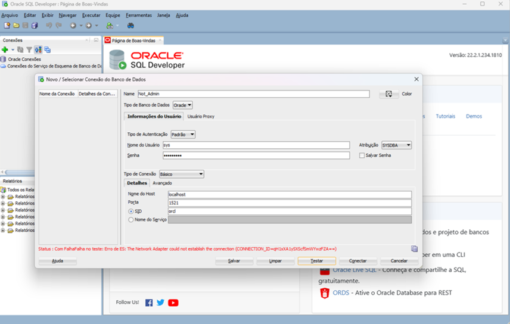The image size is (510, 324).
Task: Open the Navegar menu
Action: pos(68,15)
